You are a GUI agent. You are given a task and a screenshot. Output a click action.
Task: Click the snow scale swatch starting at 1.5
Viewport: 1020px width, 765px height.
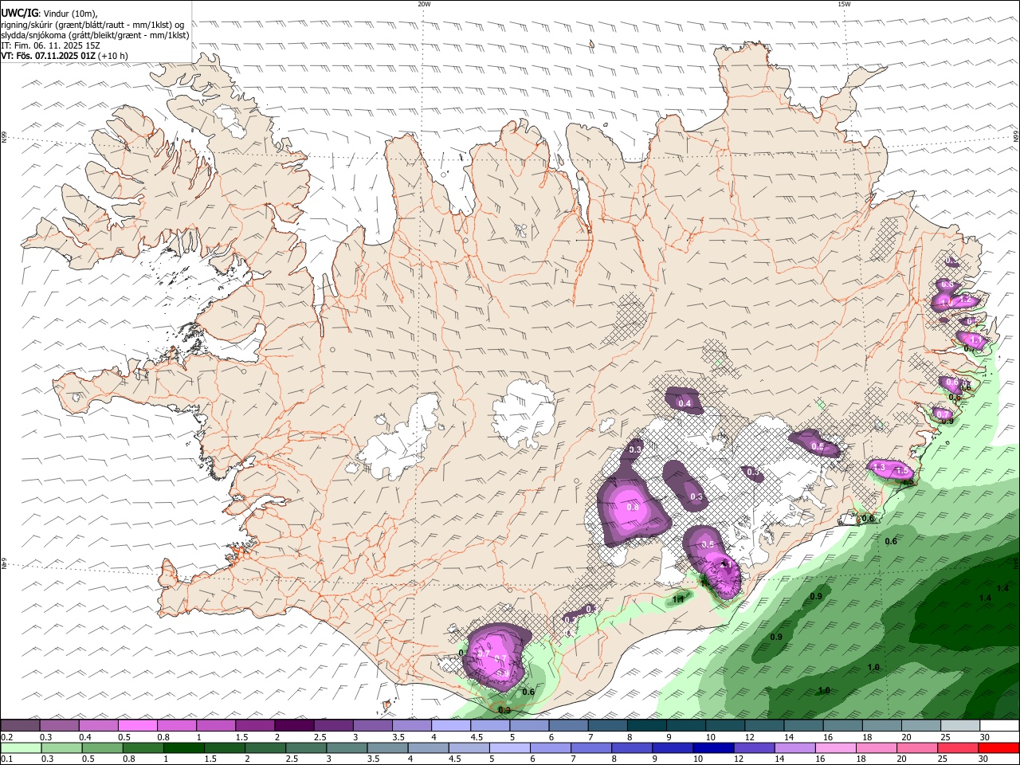point(255,726)
